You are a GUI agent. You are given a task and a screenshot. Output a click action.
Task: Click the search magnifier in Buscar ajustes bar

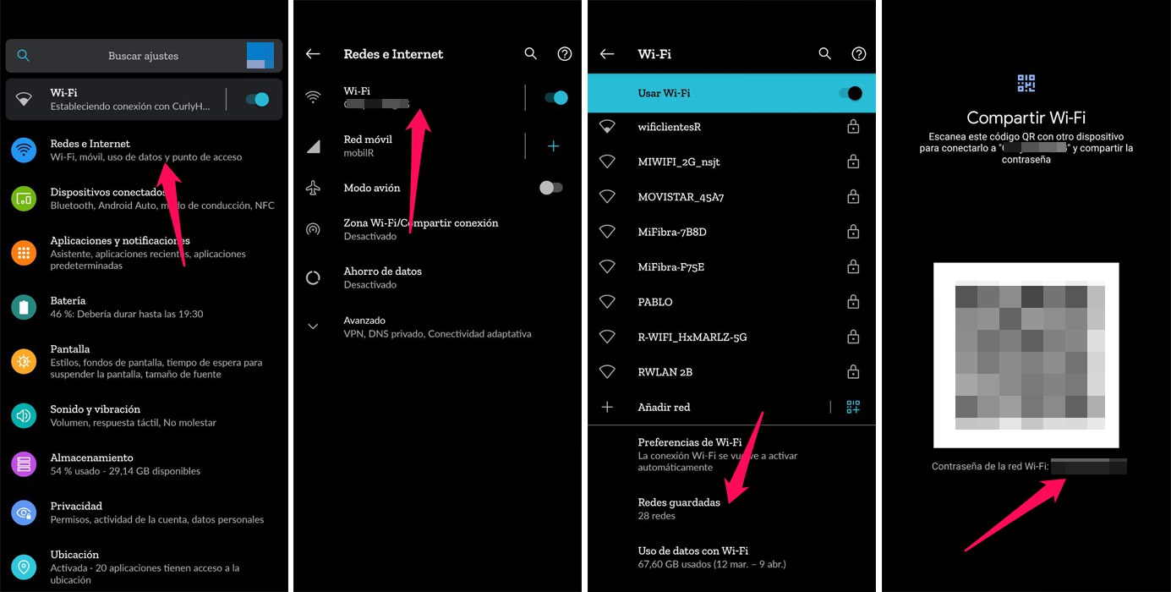(24, 56)
